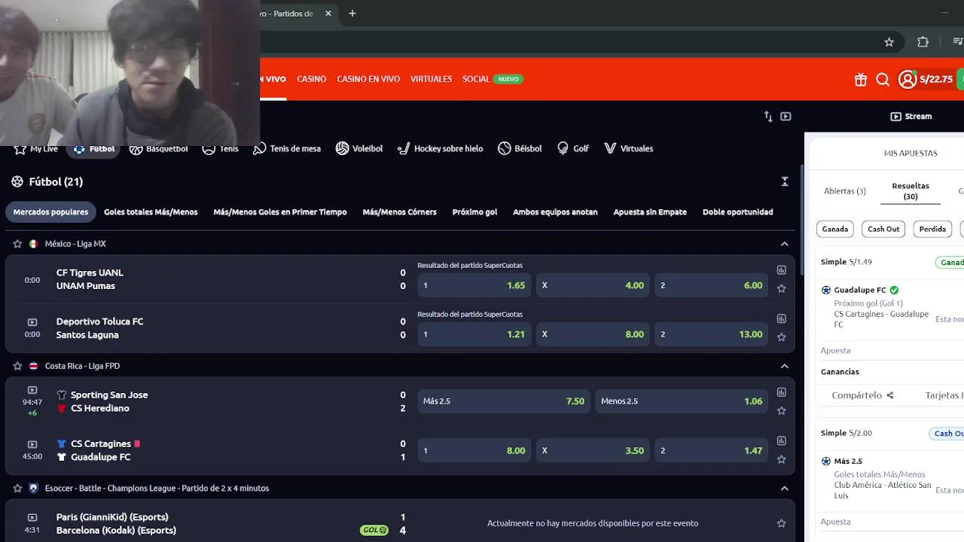964x542 pixels.
Task: Favorite the Sporting San Jose match
Action: (x=781, y=410)
